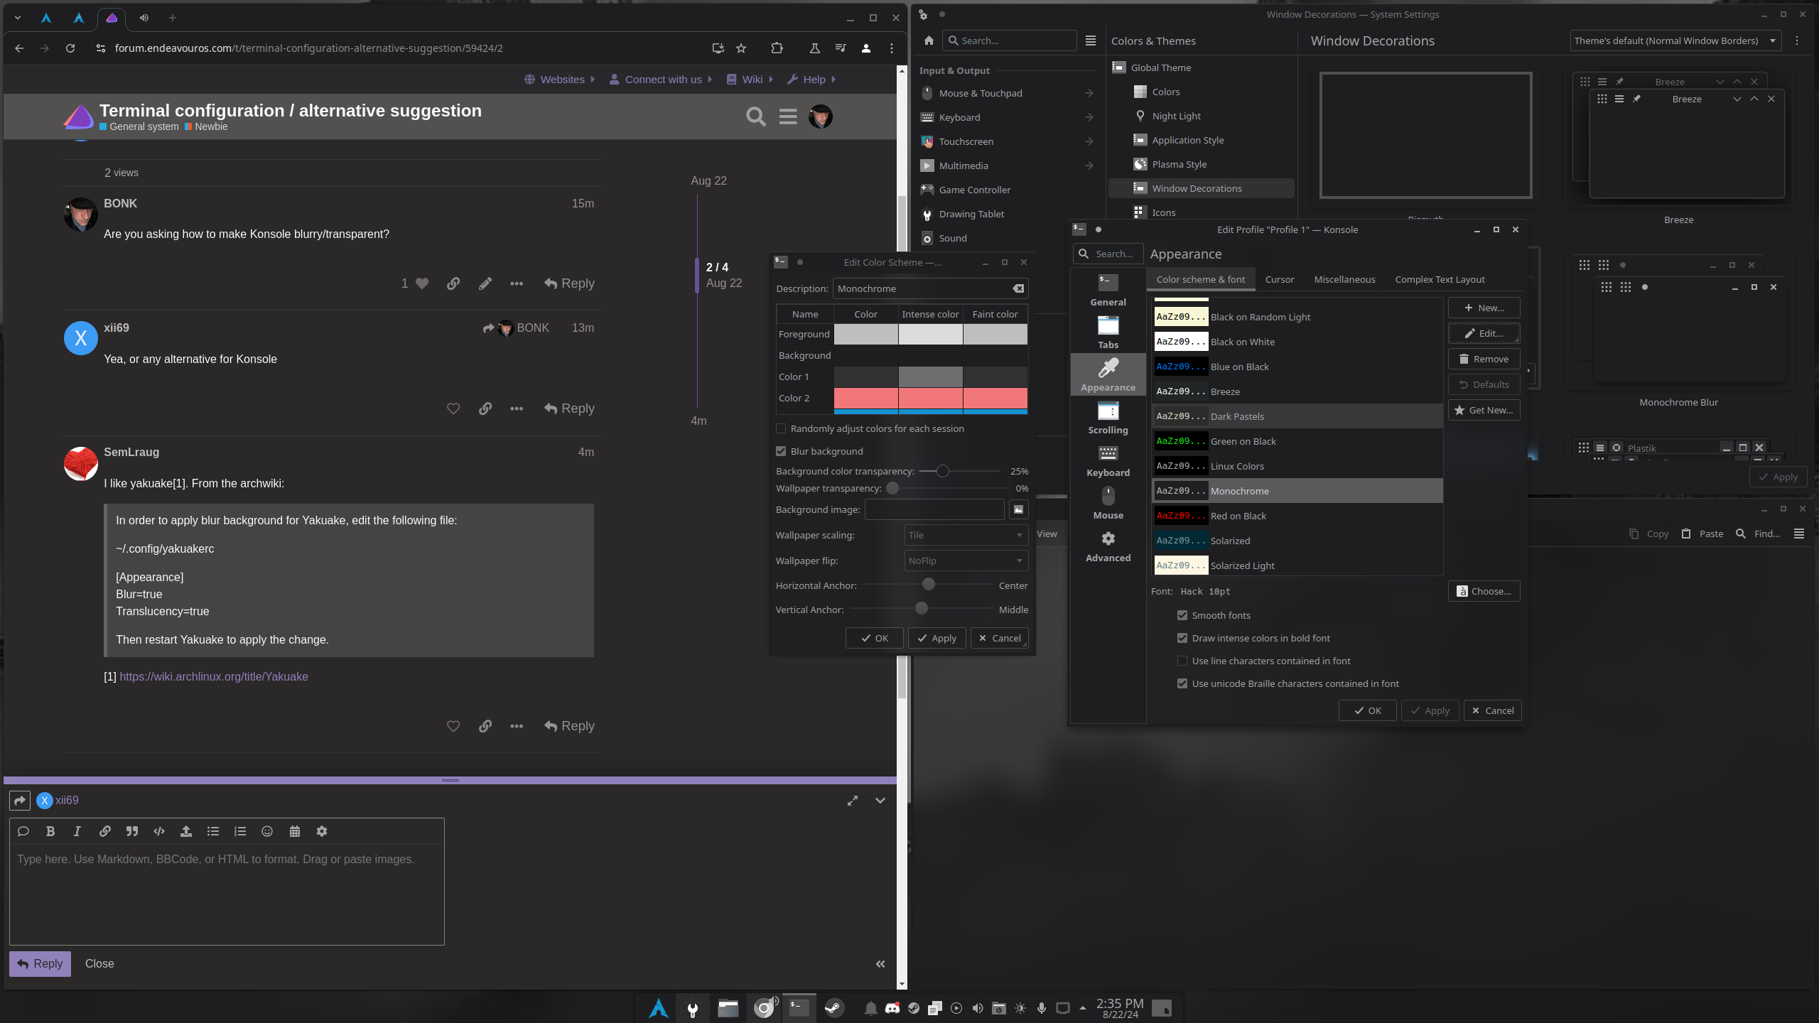This screenshot has width=1819, height=1023.
Task: Launch Steam from the taskbar
Action: click(x=834, y=1007)
